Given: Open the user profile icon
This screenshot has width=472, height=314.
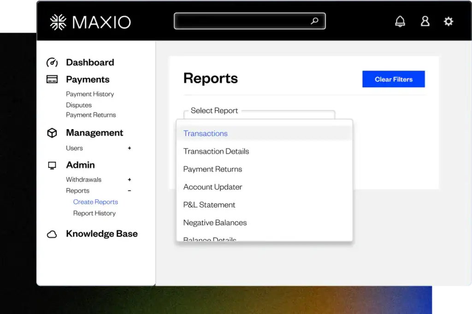Looking at the screenshot, I should click(425, 21).
